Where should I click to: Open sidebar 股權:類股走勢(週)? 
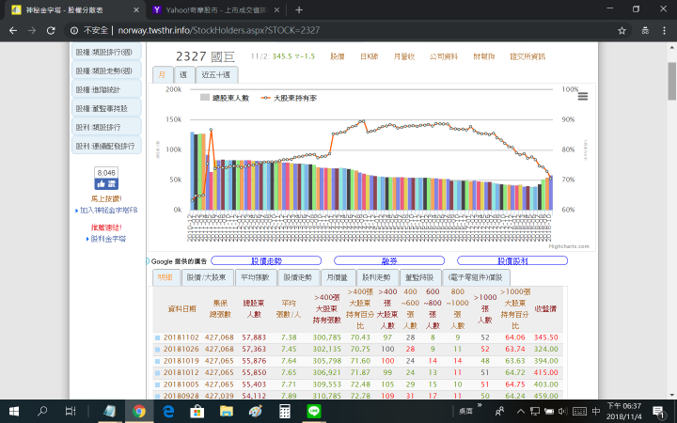tap(105, 70)
